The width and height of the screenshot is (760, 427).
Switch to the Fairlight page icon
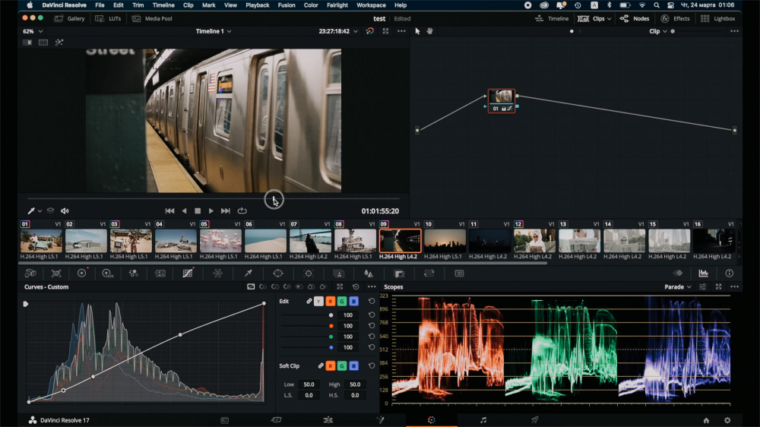[x=483, y=420]
